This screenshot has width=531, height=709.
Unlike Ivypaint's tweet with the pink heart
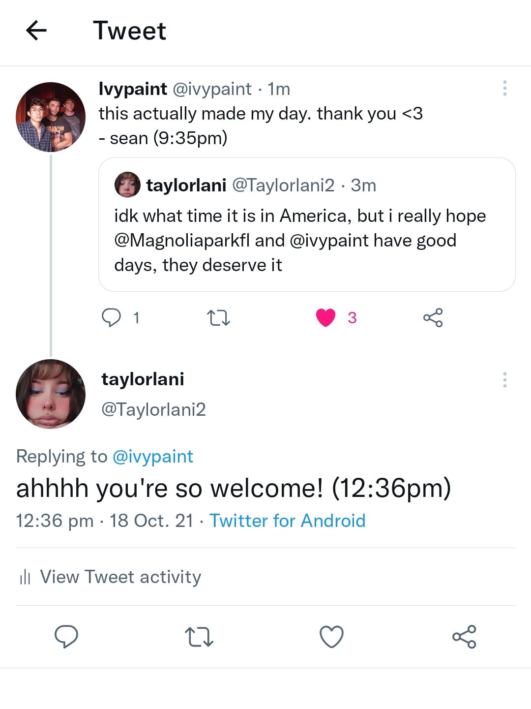click(x=325, y=317)
